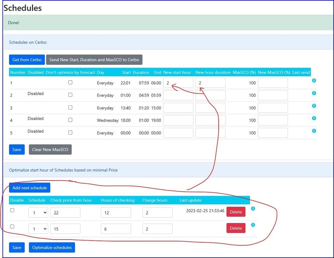Click Add next schedule button
The width and height of the screenshot is (334, 258).
[30, 188]
